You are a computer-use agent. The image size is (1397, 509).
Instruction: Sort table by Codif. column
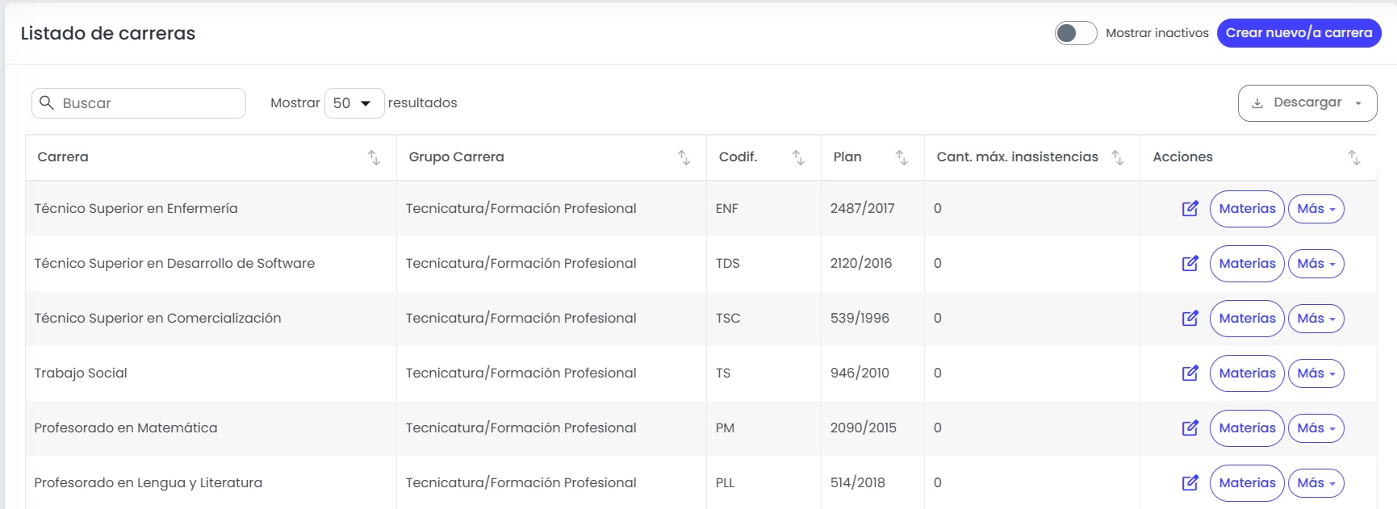(798, 158)
